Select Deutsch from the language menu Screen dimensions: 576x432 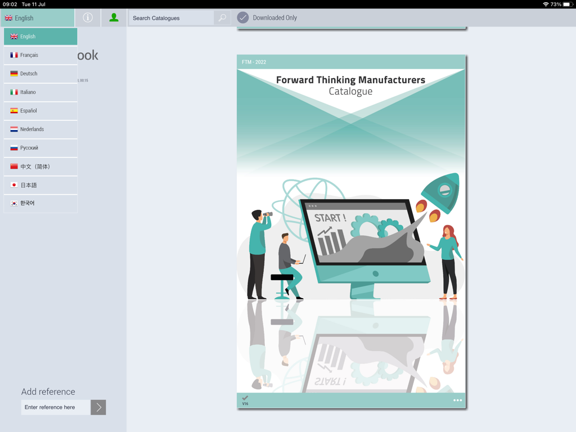[x=40, y=74]
